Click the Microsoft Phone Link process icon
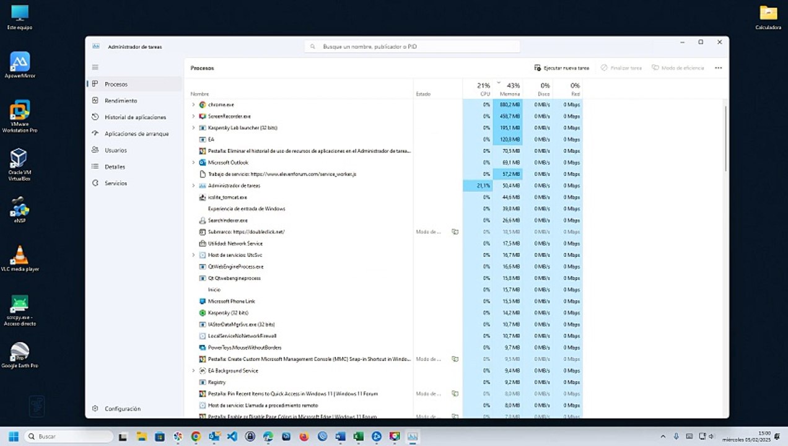 [x=203, y=301]
